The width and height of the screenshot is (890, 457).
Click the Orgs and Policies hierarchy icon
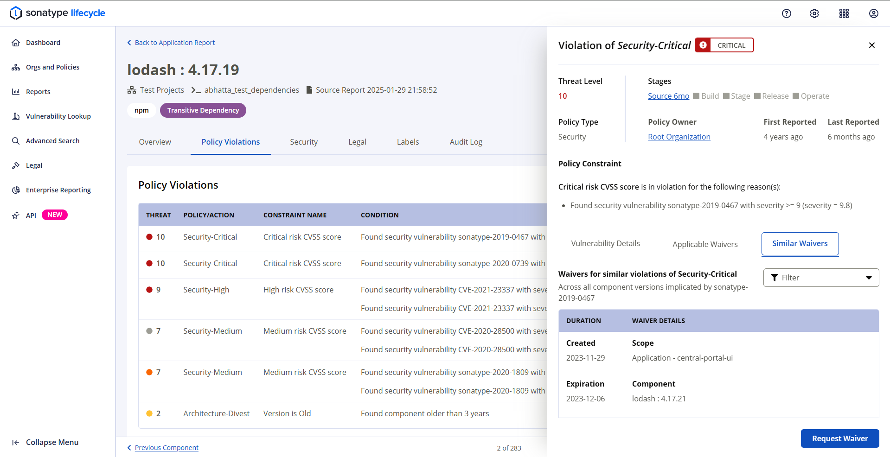(16, 67)
